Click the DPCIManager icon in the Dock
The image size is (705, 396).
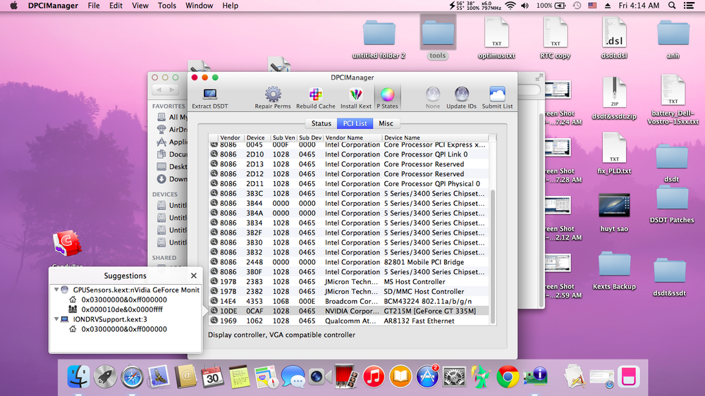[534, 376]
